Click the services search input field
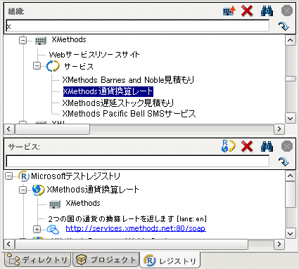Image resolution: width=299 pixels, height=269 pixels. point(138,162)
